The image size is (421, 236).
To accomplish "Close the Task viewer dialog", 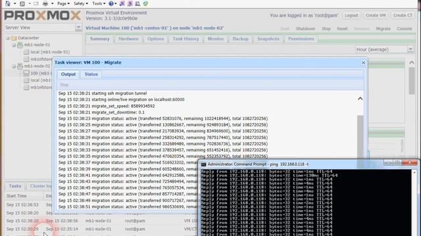I will pyautogui.click(x=363, y=62).
